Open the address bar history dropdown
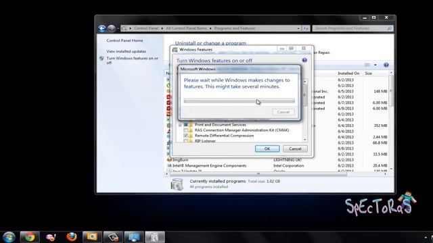The image size is (433, 243). point(298,28)
